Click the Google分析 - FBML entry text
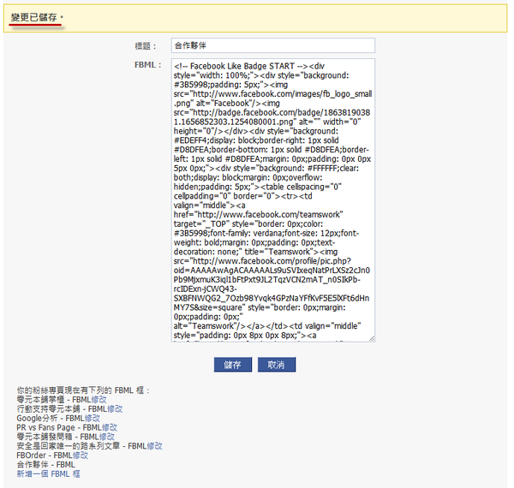Image resolution: width=514 pixels, height=488 pixels. (51, 419)
